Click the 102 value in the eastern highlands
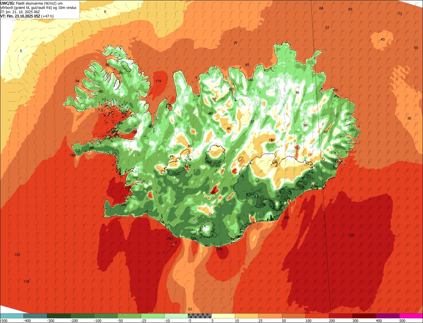Viewport: 423px width, 323px height. coord(297,148)
